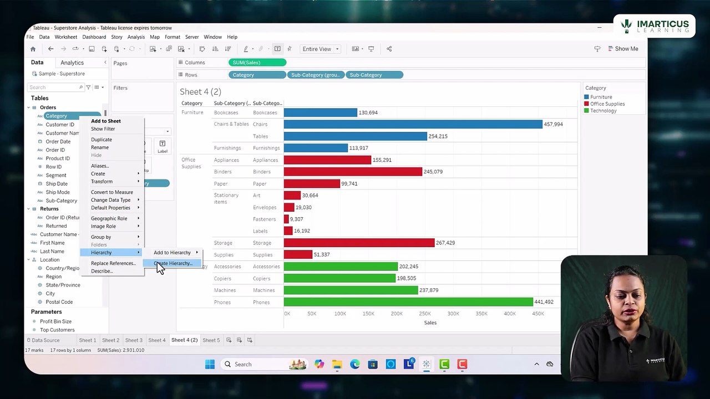Click the Save workbook icon
Screen dimensions: 710x399
tap(92, 49)
